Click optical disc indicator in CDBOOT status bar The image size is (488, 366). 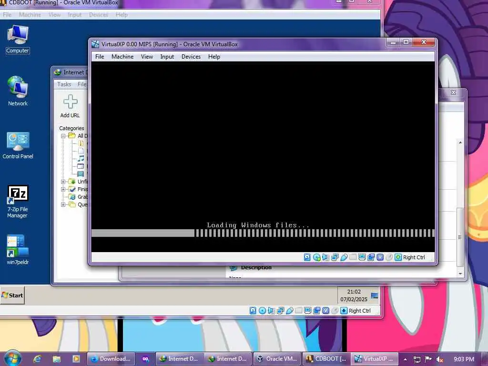263,310
